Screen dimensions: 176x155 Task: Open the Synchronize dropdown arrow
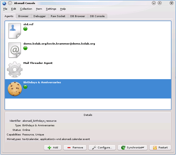143,147
